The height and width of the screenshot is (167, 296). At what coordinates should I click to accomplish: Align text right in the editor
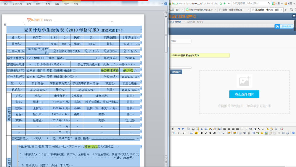(x=233, y=129)
